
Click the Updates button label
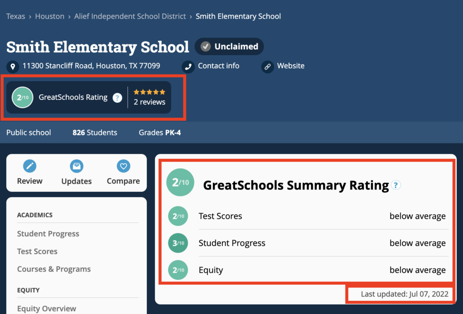[x=76, y=181]
